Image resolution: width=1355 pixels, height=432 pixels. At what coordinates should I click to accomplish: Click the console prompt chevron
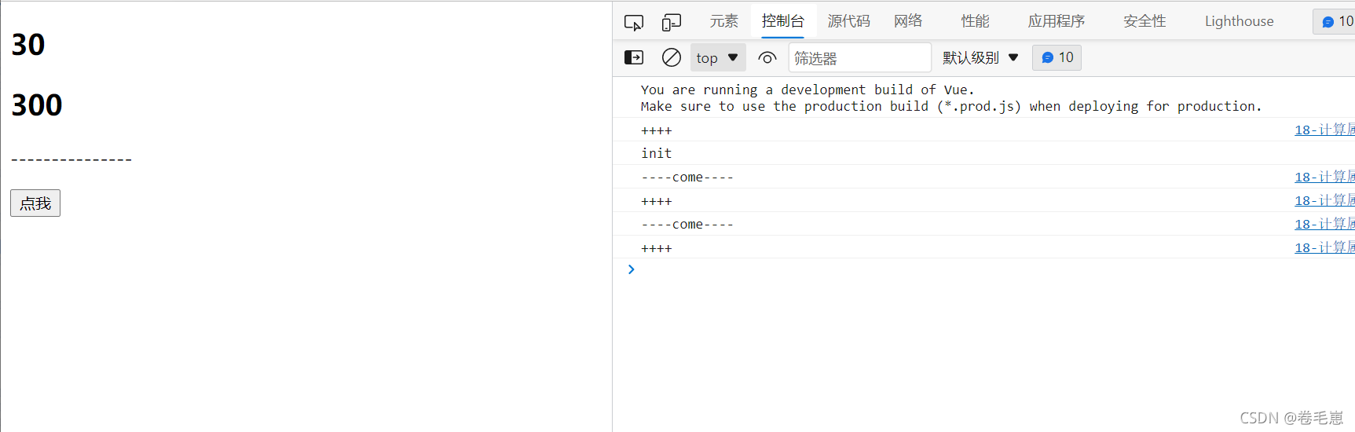click(x=631, y=269)
